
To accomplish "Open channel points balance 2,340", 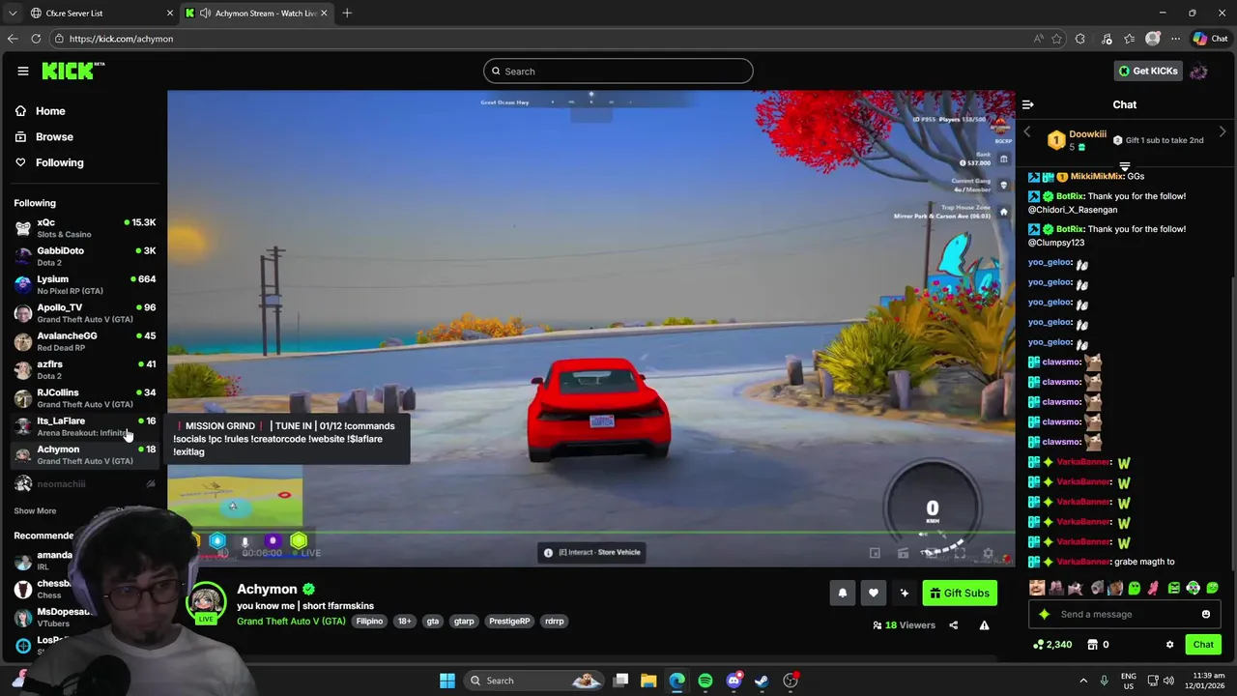I will (1052, 645).
